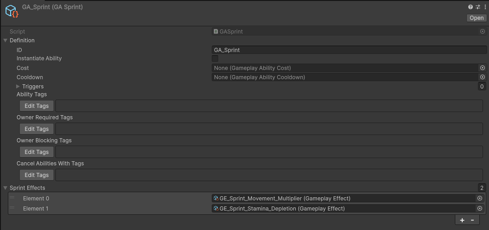This screenshot has width=489, height=230.
Task: Click object picker for Sprint Effects Element 0
Action: (x=480, y=198)
